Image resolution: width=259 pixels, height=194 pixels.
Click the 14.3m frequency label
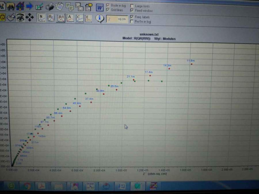coord(167,66)
